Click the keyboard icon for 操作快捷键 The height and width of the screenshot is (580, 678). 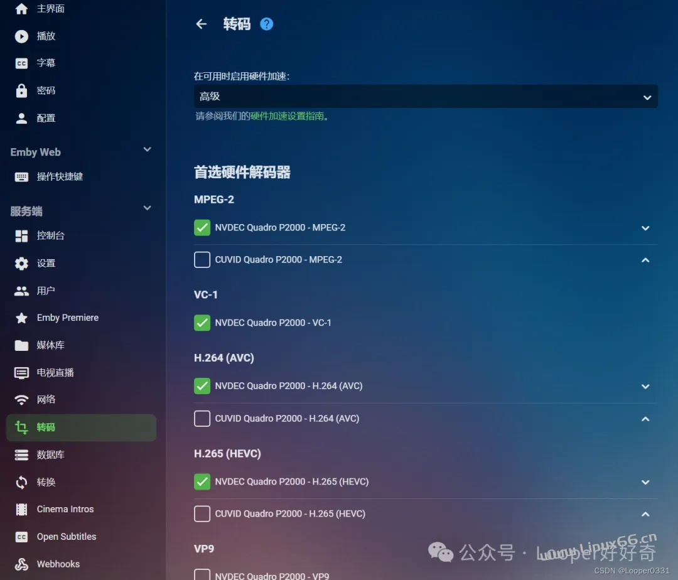[x=21, y=177]
